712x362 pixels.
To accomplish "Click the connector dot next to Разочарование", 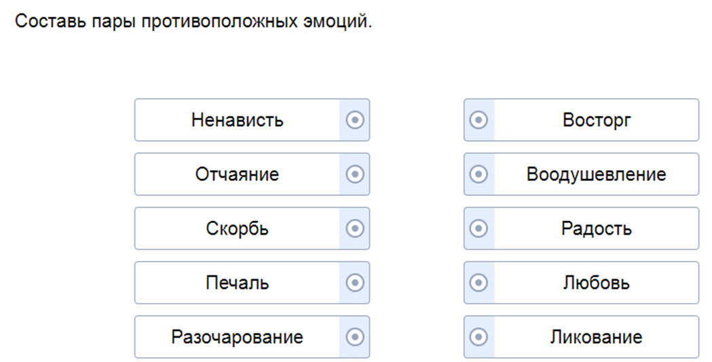I will 354,337.
